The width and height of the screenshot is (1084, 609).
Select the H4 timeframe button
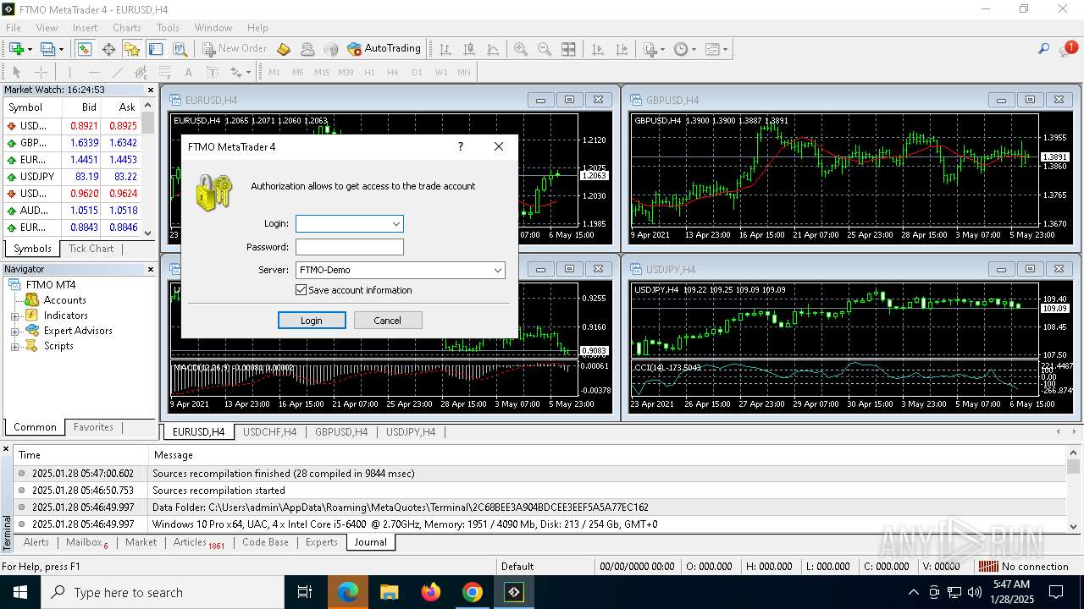(392, 73)
